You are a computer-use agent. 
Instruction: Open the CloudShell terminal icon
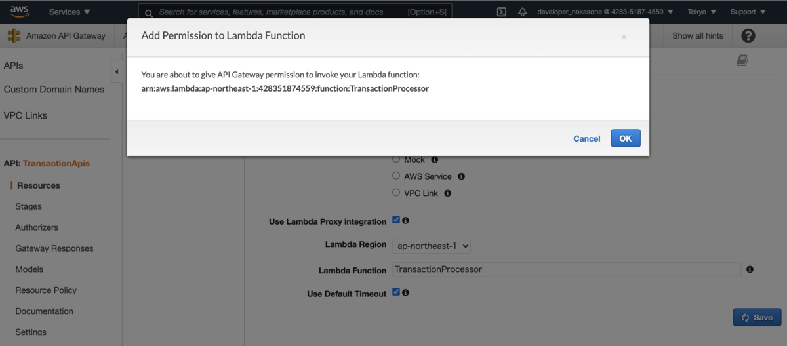[501, 12]
